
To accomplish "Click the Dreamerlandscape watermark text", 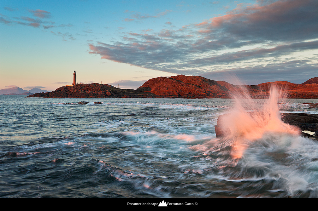I will [142, 204].
